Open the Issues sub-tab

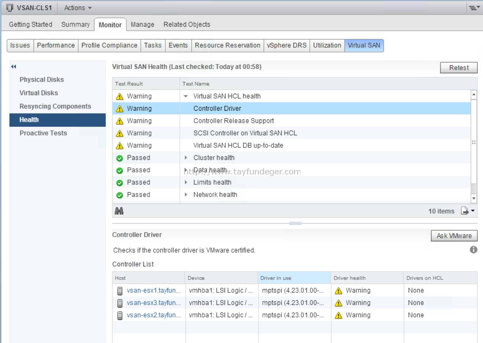(20, 45)
